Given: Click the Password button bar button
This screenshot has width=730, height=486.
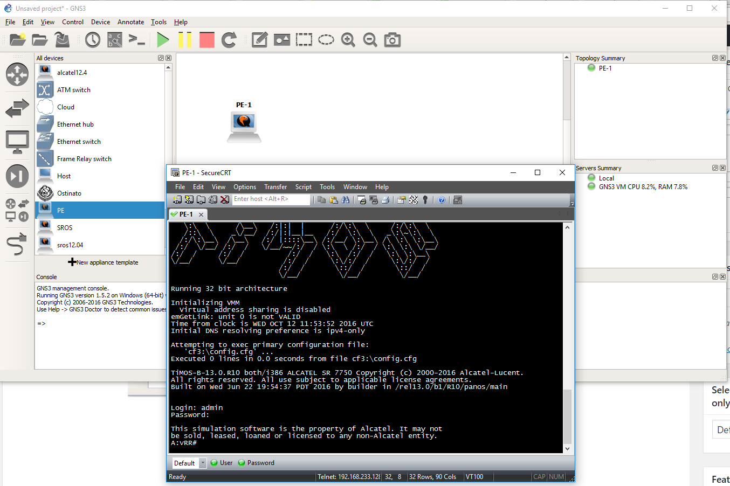Looking at the screenshot, I should [x=256, y=463].
